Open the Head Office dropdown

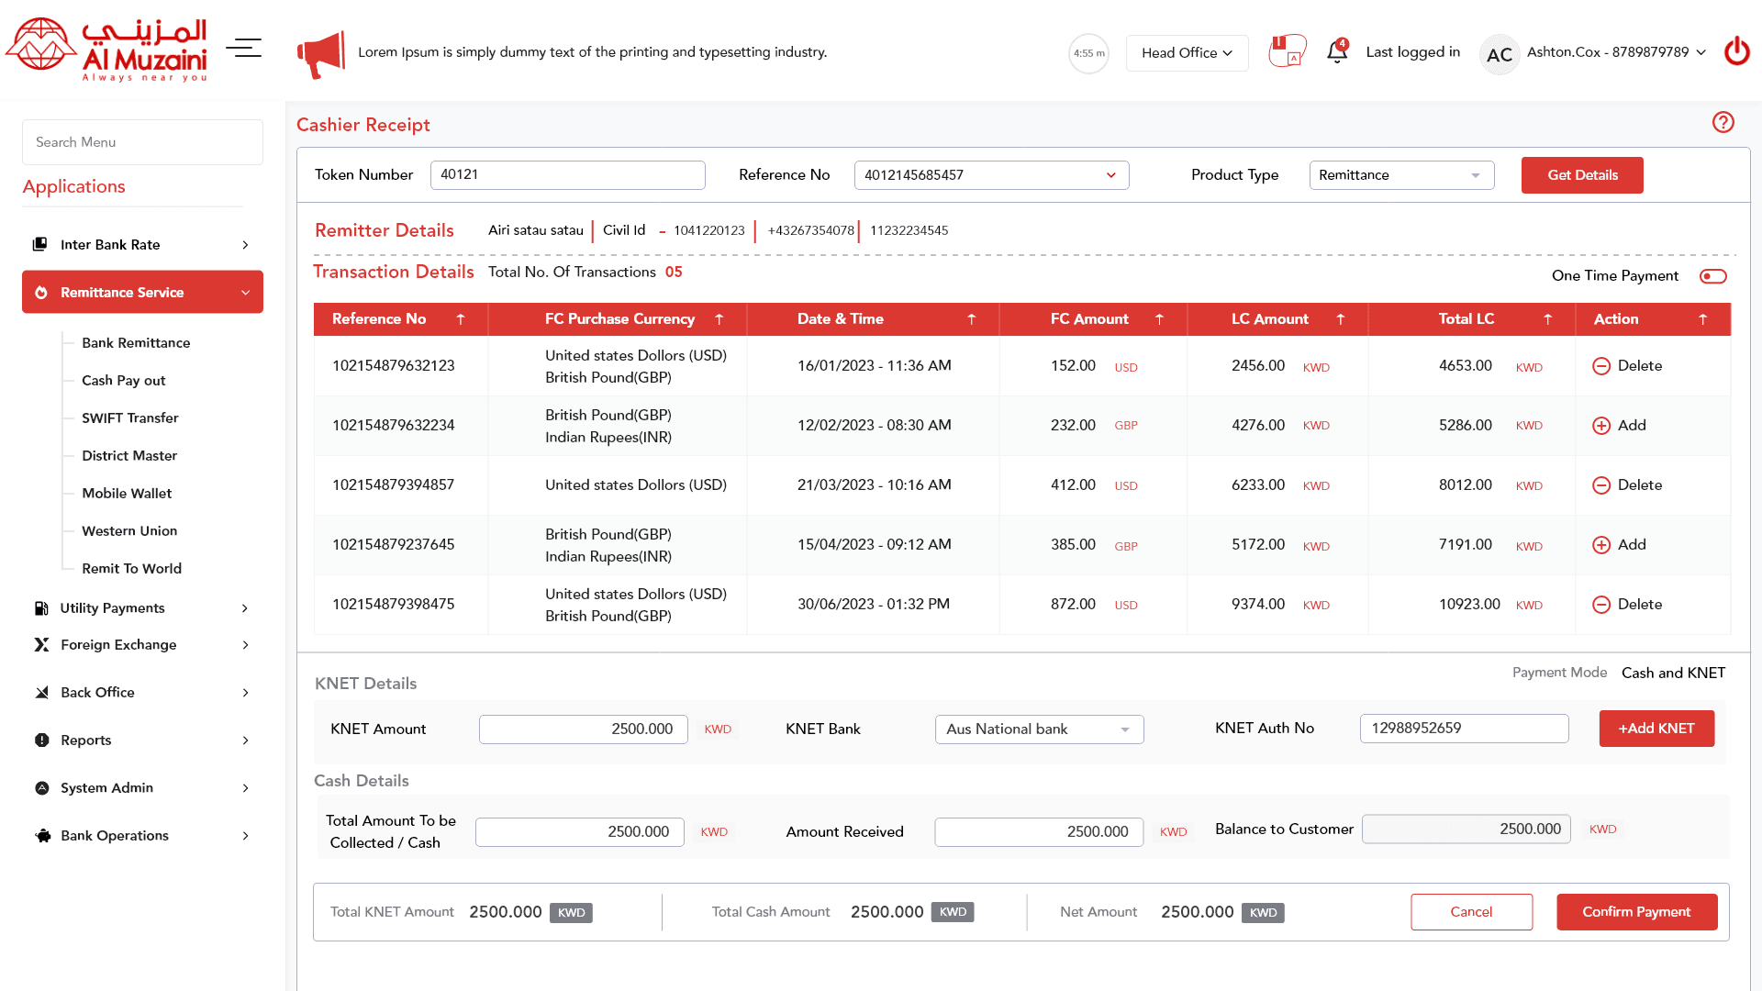1187,52
